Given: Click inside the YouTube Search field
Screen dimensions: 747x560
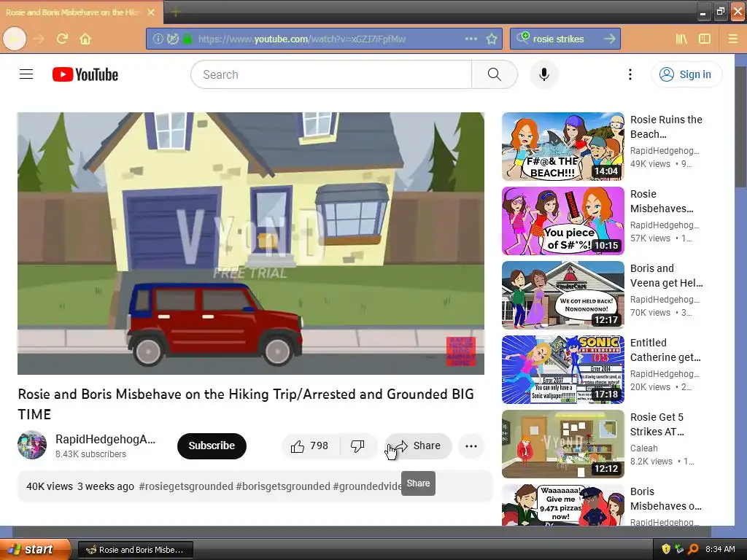Looking at the screenshot, I should pos(331,74).
